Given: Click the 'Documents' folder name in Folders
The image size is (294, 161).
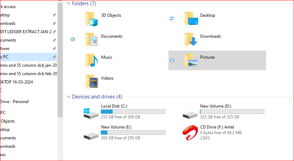Looking at the screenshot, I should 112,36.
